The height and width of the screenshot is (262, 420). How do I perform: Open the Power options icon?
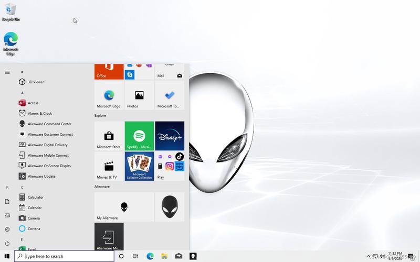coord(7,243)
